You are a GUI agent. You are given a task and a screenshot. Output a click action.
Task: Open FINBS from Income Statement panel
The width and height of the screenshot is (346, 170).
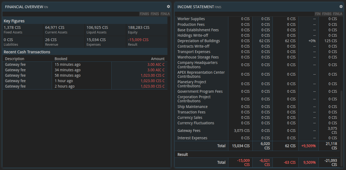pyautogui.click(x=327, y=14)
